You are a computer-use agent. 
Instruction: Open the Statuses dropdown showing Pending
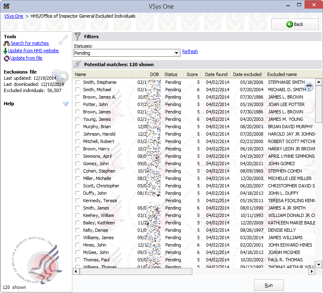126,53
